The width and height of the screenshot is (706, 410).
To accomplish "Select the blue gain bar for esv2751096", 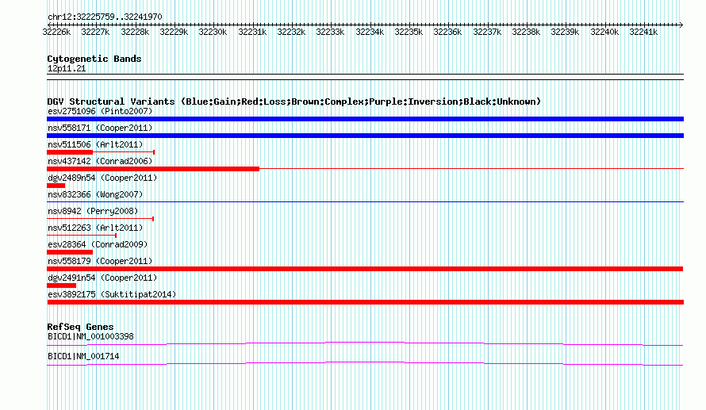I will click(365, 119).
